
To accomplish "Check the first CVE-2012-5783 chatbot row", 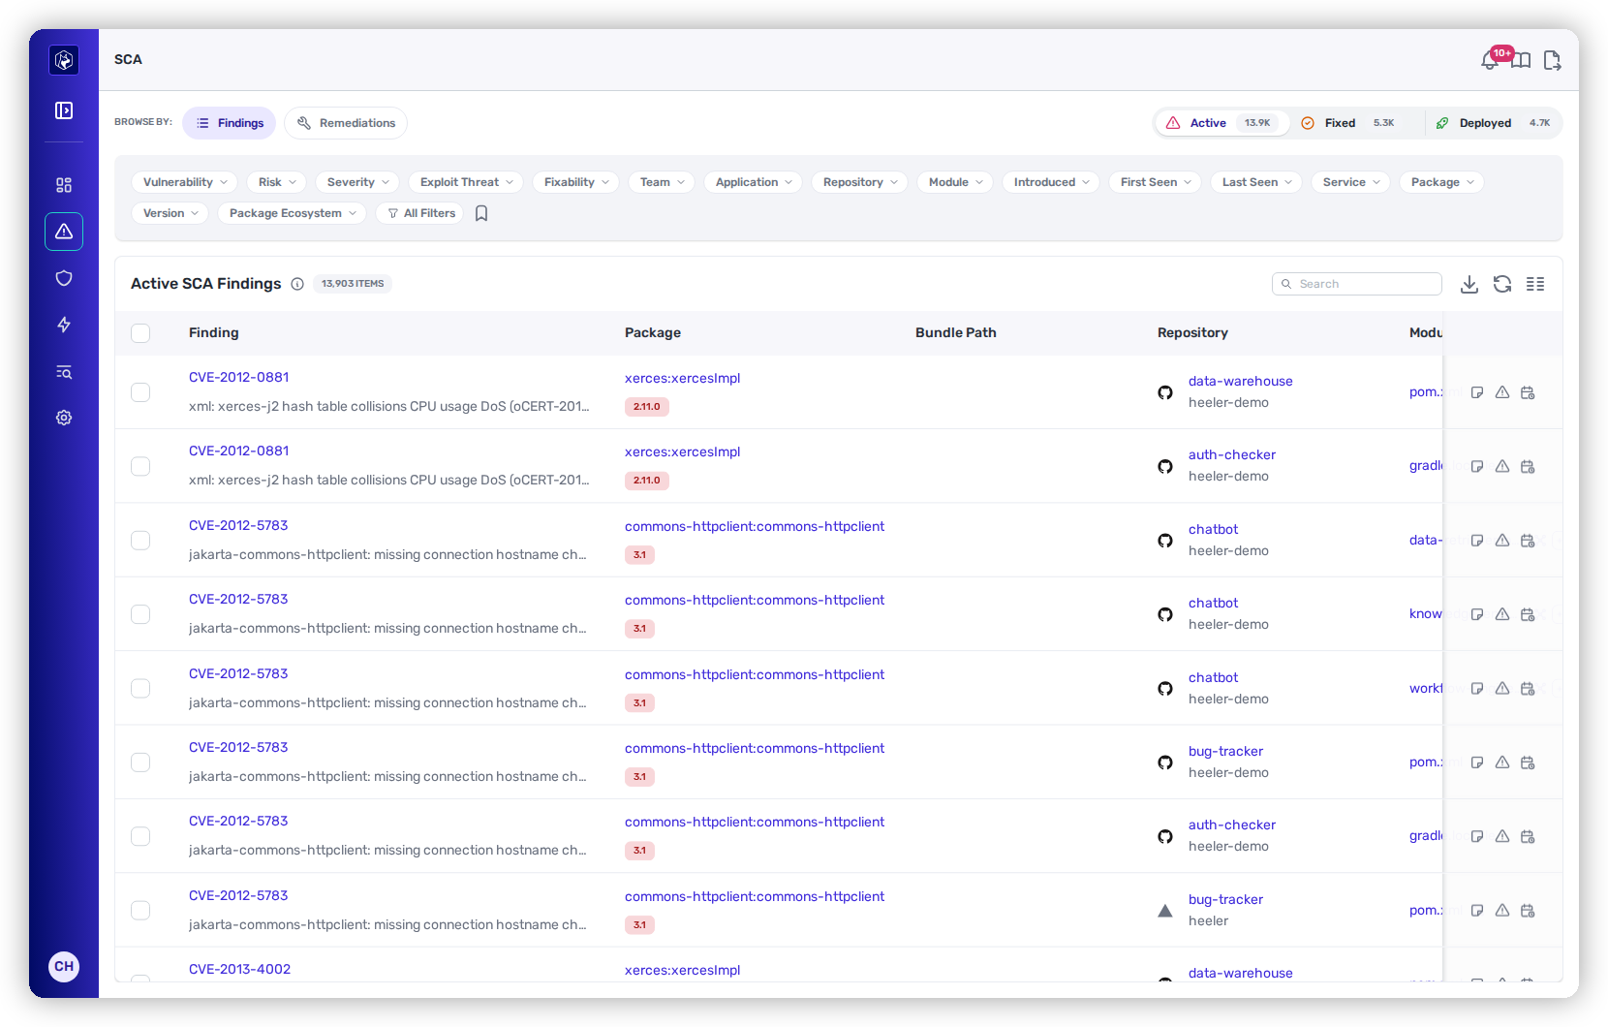I will 140,540.
